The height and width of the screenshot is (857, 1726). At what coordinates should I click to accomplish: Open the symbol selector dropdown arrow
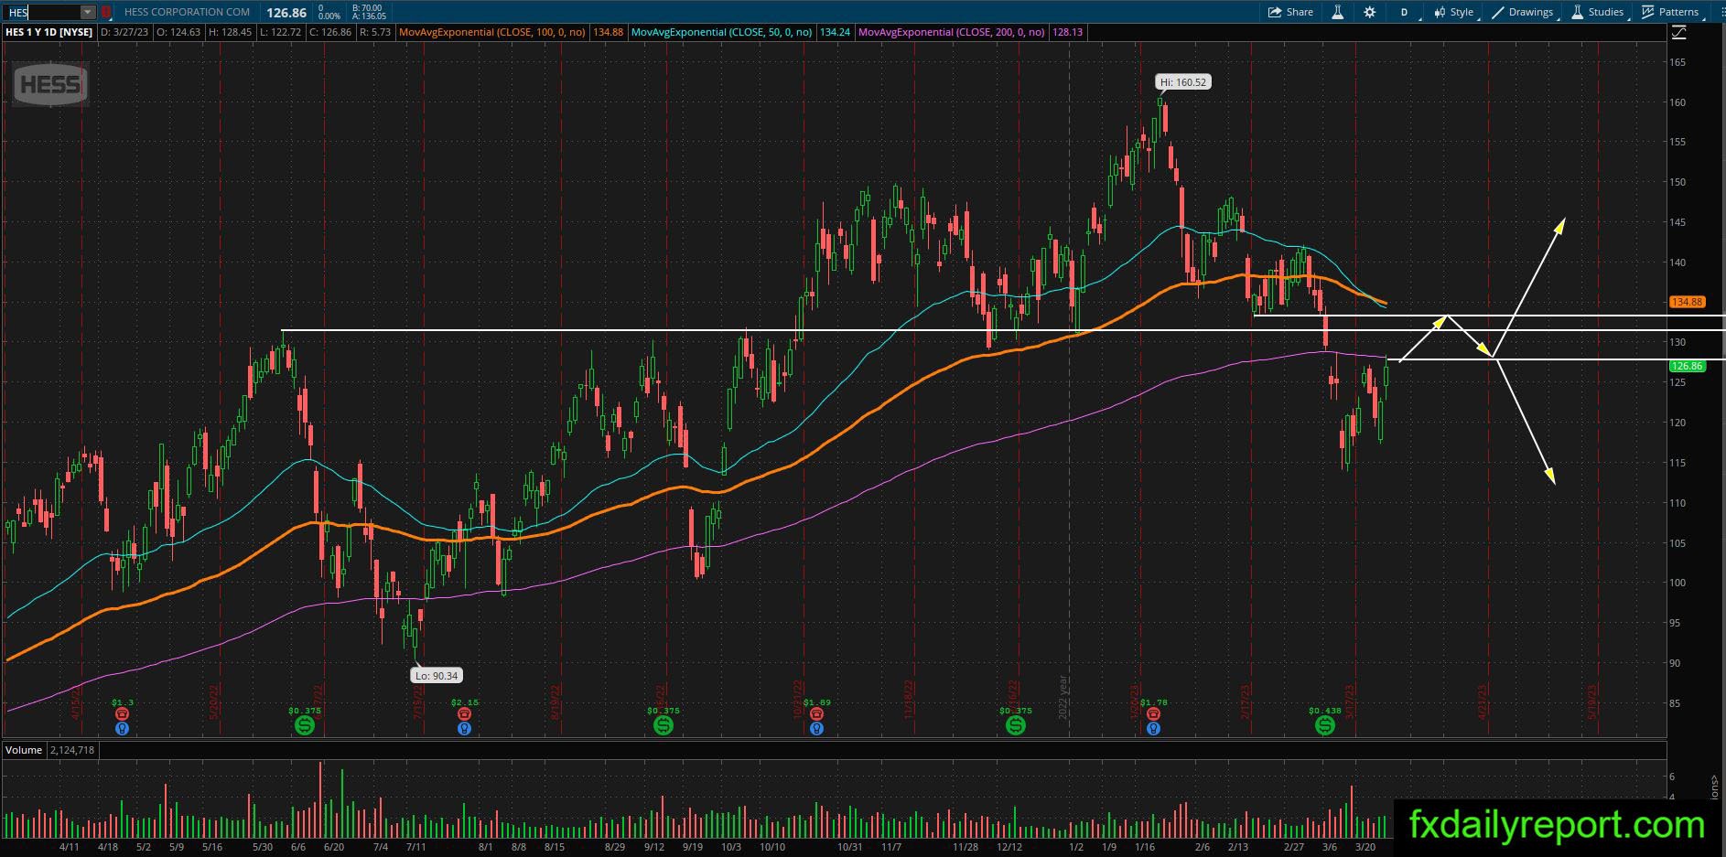(88, 12)
